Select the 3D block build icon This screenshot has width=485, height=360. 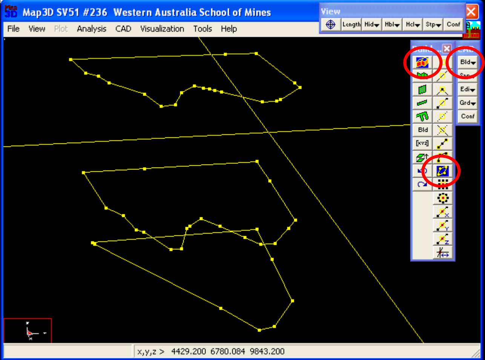pos(422,62)
